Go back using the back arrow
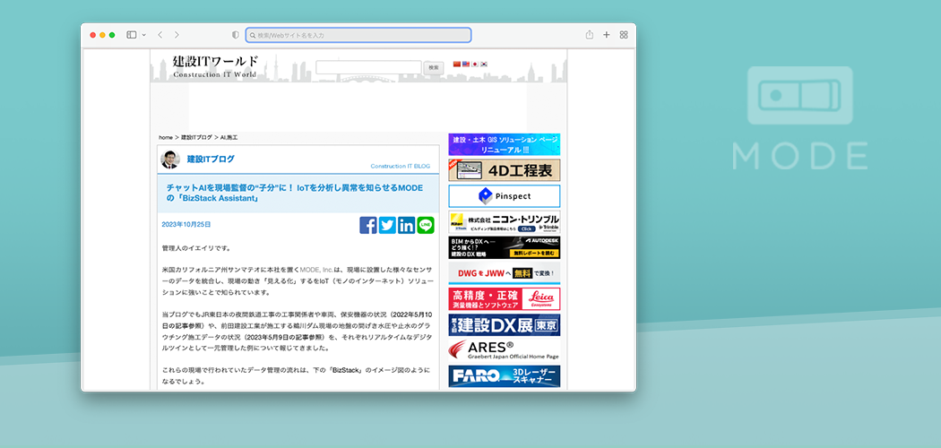The height and width of the screenshot is (448, 941). coord(160,35)
